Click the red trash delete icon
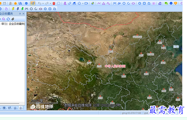 point(54,3)
